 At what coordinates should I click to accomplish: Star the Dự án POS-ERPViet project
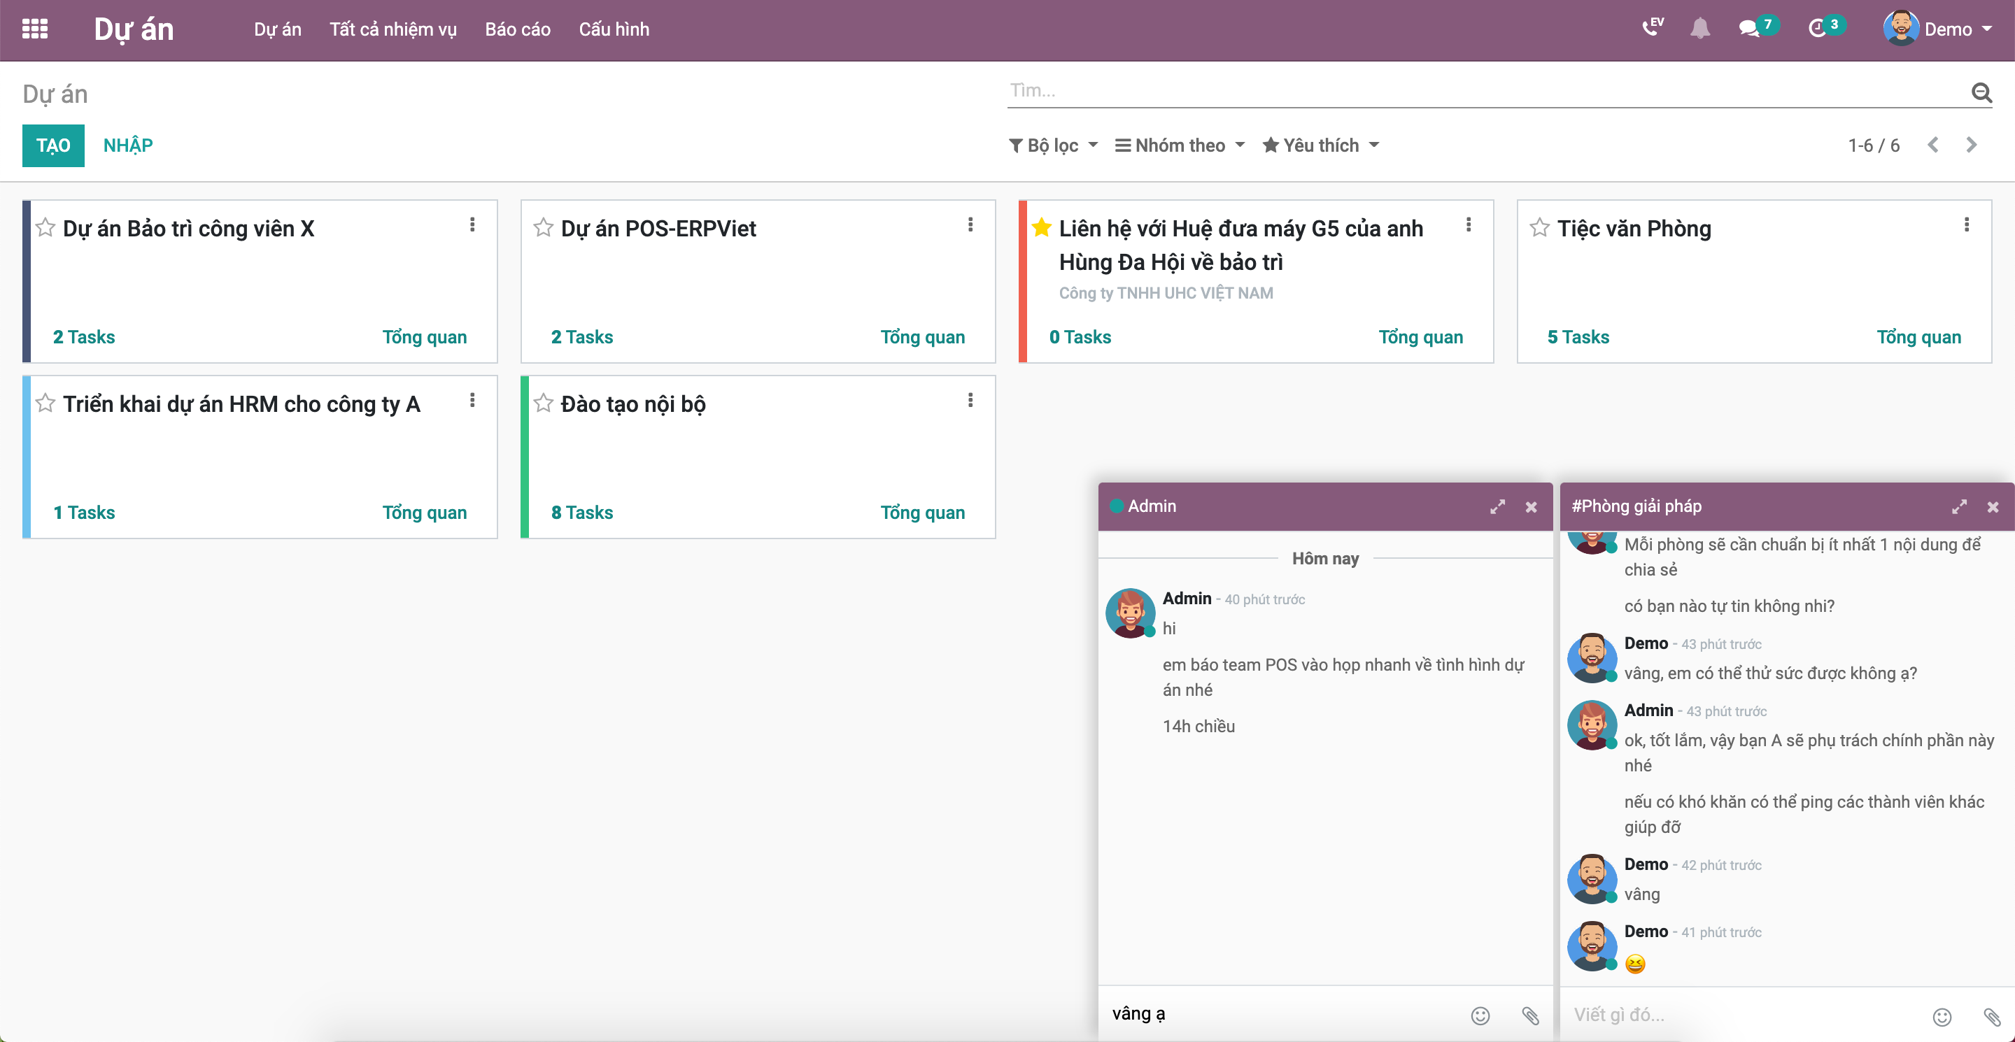[x=543, y=227]
